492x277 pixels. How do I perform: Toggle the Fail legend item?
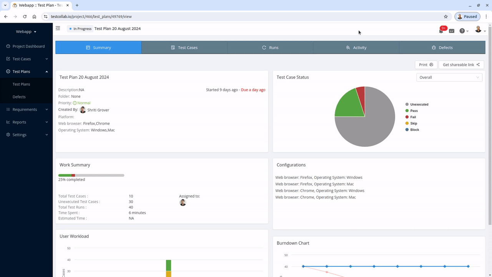point(411,117)
